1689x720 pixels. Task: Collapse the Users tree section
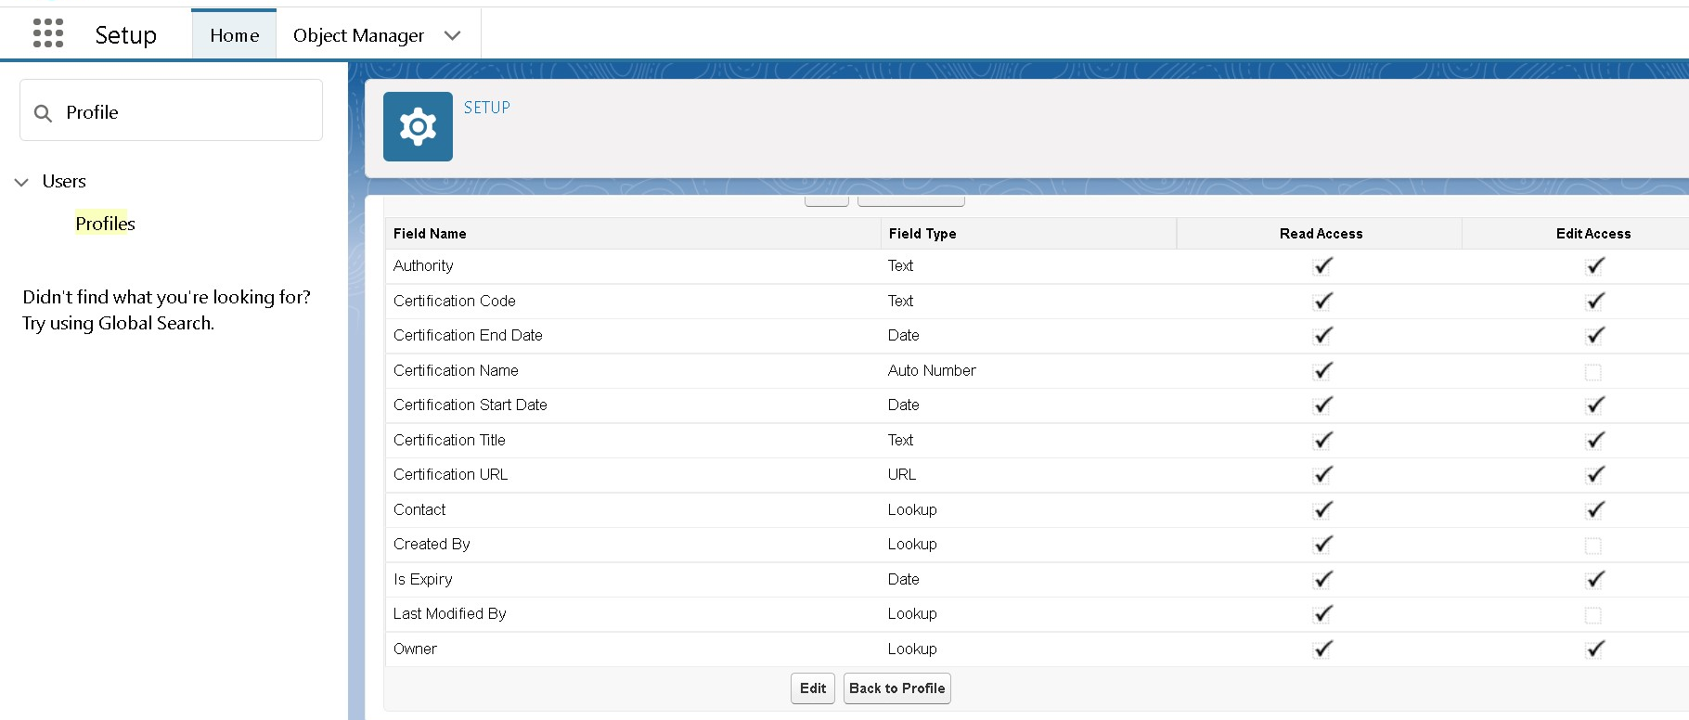coord(21,182)
